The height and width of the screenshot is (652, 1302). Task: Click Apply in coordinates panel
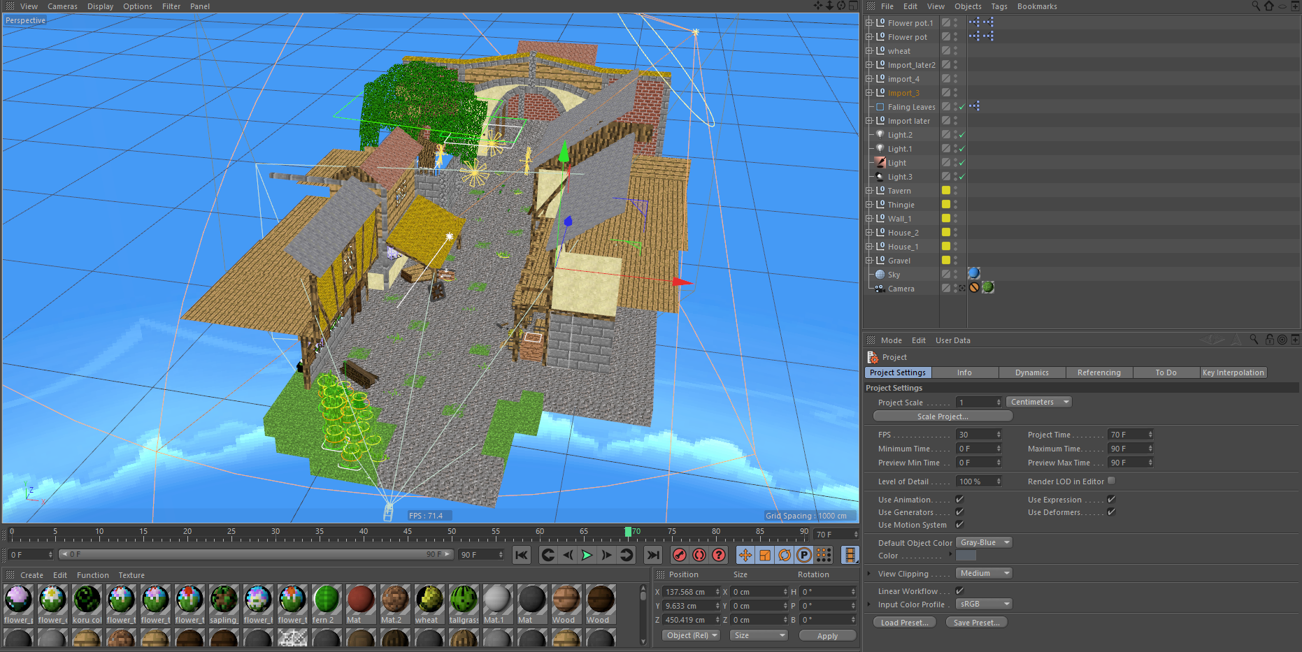[827, 636]
